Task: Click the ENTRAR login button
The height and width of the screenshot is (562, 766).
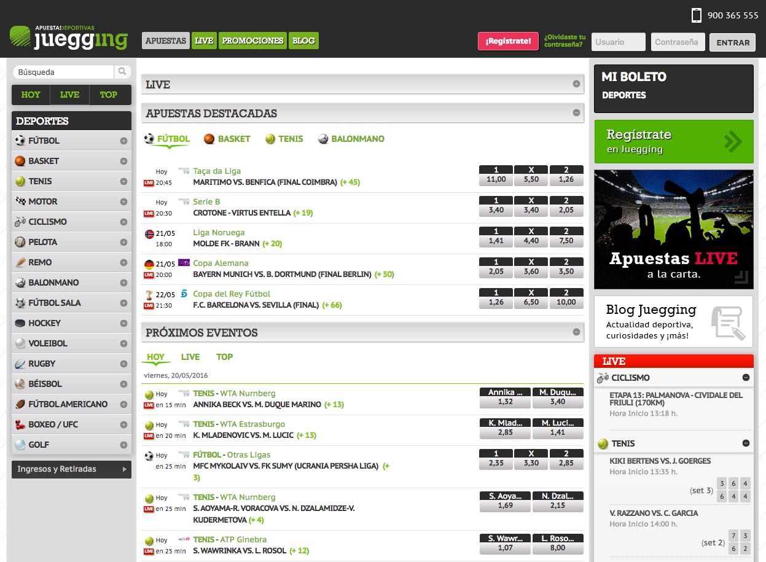Action: [733, 42]
